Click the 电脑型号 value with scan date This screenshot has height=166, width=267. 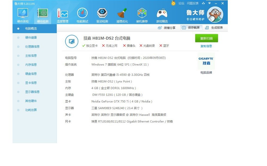coord(129,58)
